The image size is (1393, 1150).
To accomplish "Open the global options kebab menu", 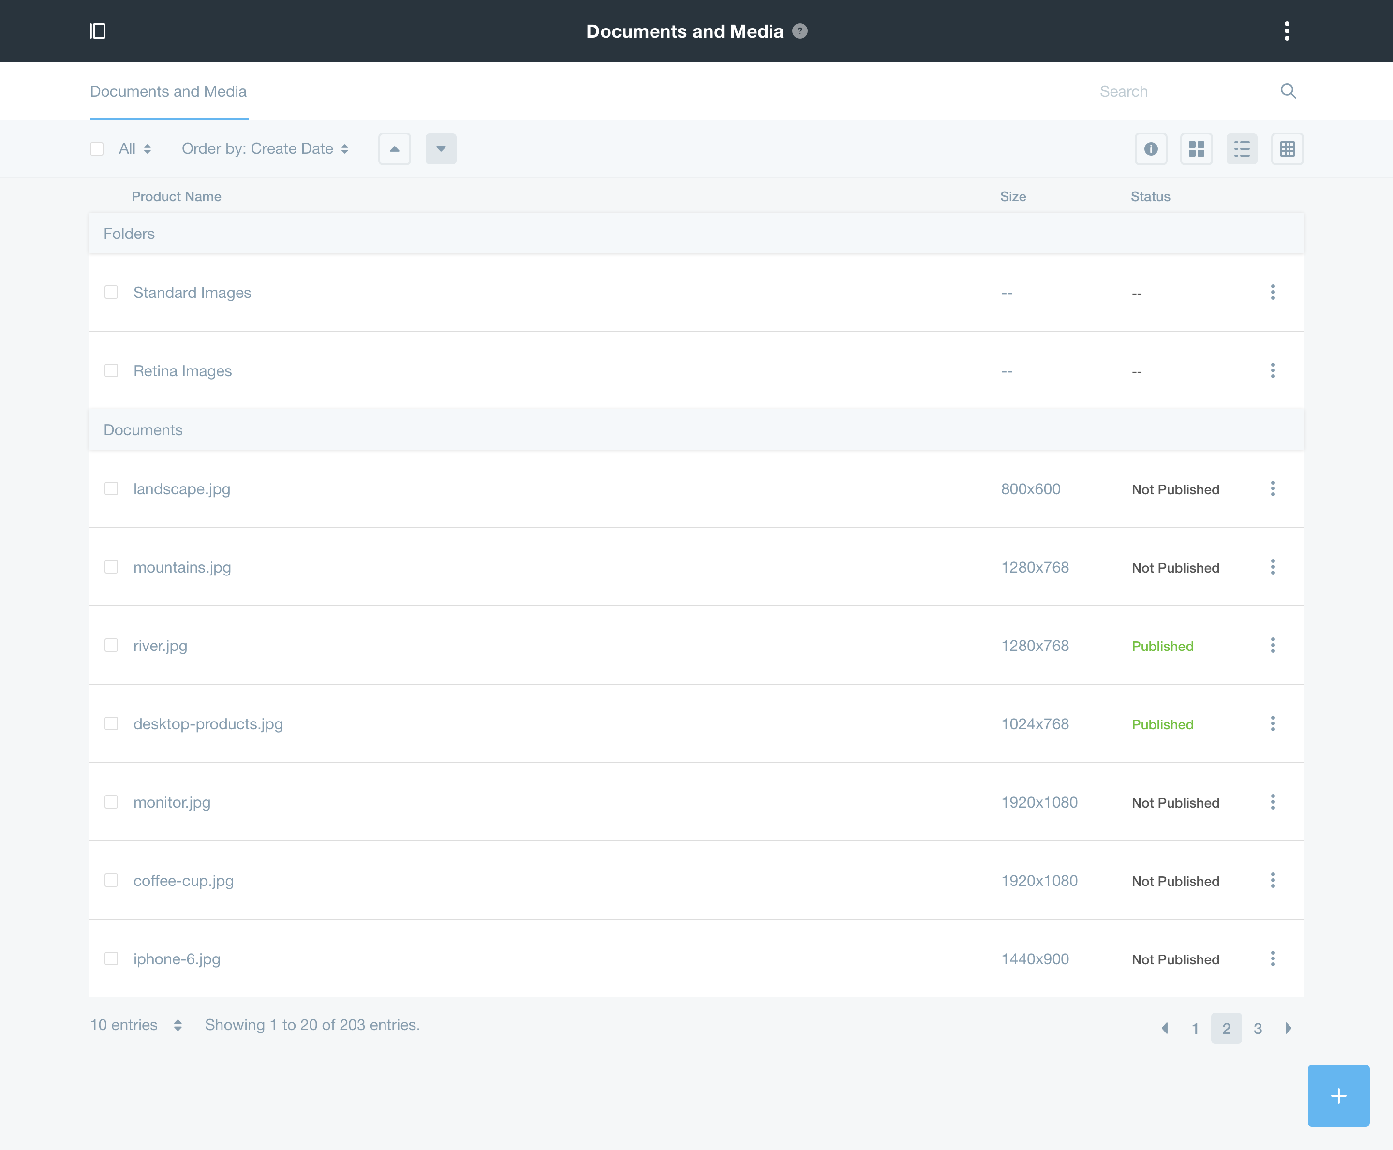I will point(1288,30).
